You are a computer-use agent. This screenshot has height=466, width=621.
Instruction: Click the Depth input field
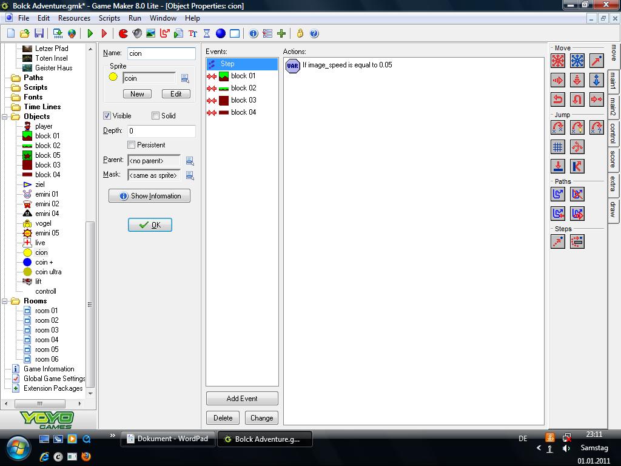[161, 130]
